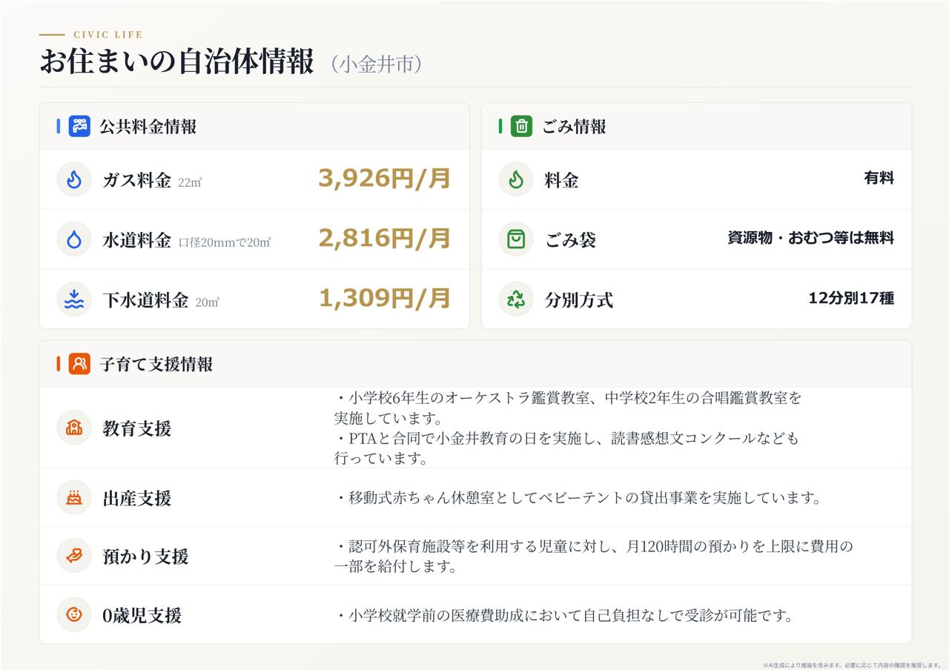Click the orange 子育て支援情報 people icon
Viewport: 949px width, 670px height.
79,364
